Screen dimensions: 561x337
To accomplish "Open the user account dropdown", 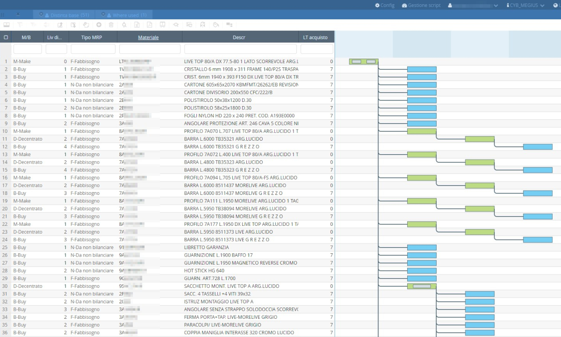I will 473,5.
